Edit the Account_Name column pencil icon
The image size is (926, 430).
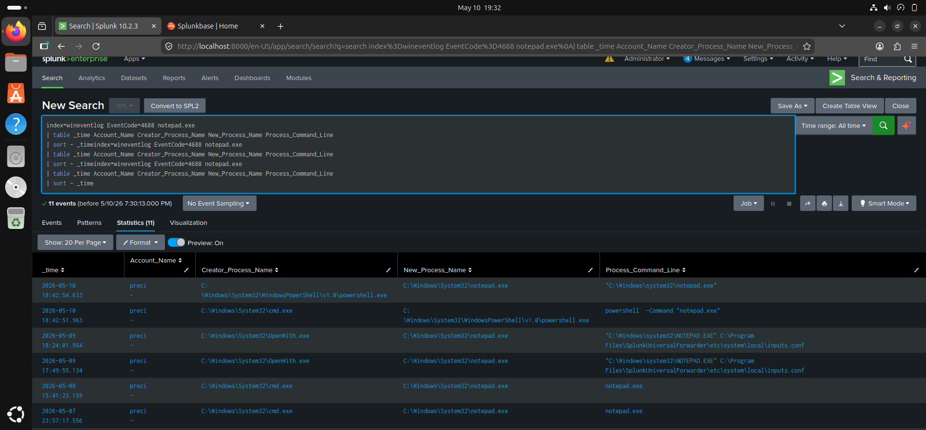(x=186, y=270)
